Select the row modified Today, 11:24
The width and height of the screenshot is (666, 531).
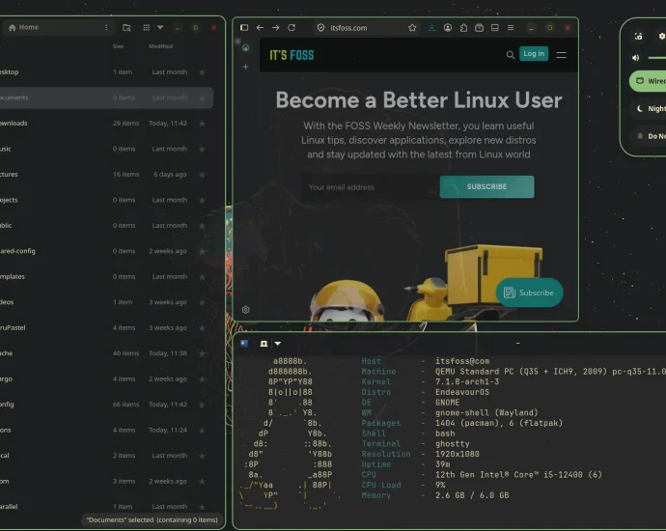106,430
